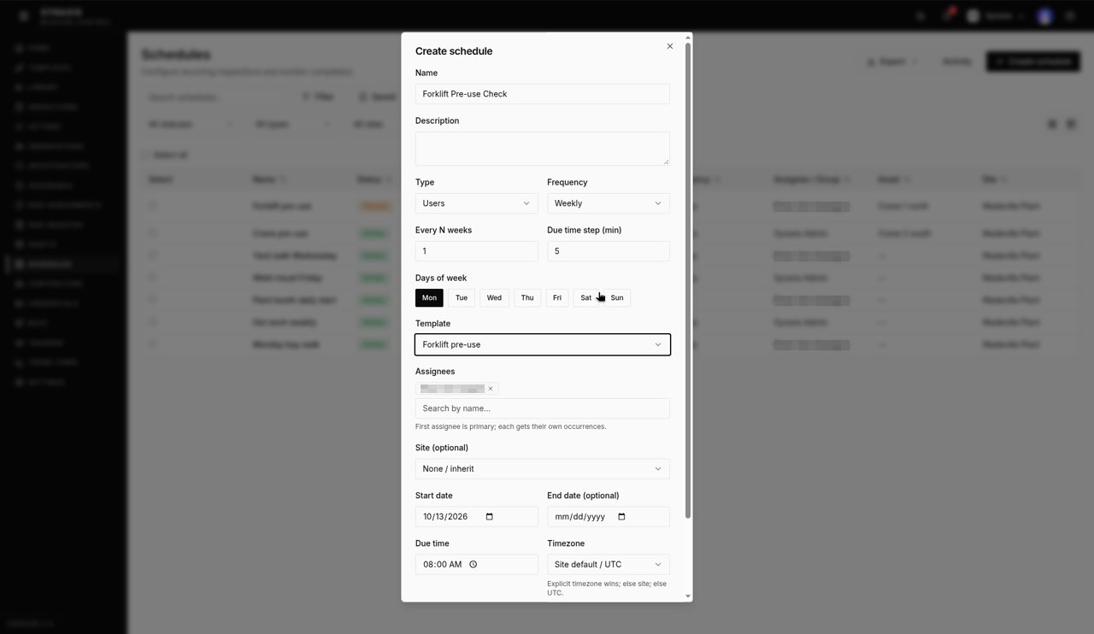Click the scrollbar up arrow in dialog

point(688,38)
